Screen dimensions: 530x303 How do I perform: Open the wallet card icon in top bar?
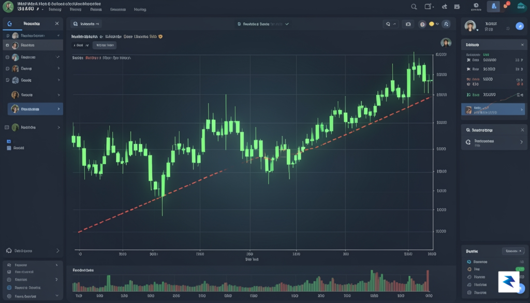(x=457, y=7)
